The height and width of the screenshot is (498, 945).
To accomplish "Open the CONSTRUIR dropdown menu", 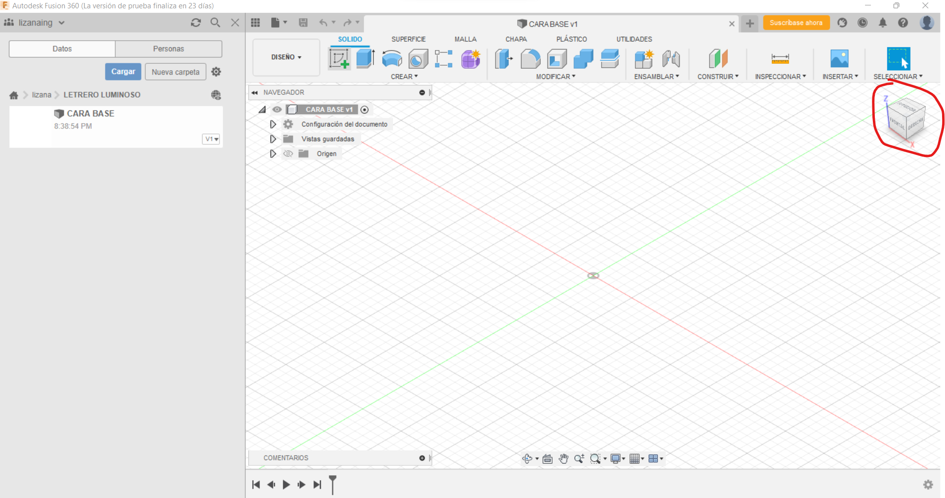I will click(x=718, y=77).
